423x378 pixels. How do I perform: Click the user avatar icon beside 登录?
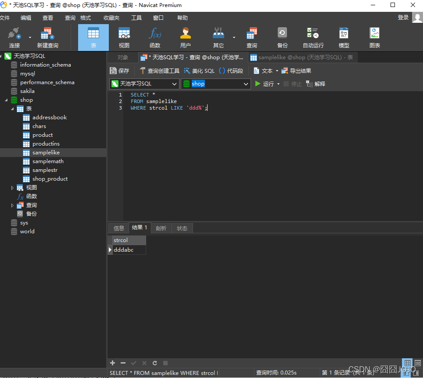pos(417,18)
